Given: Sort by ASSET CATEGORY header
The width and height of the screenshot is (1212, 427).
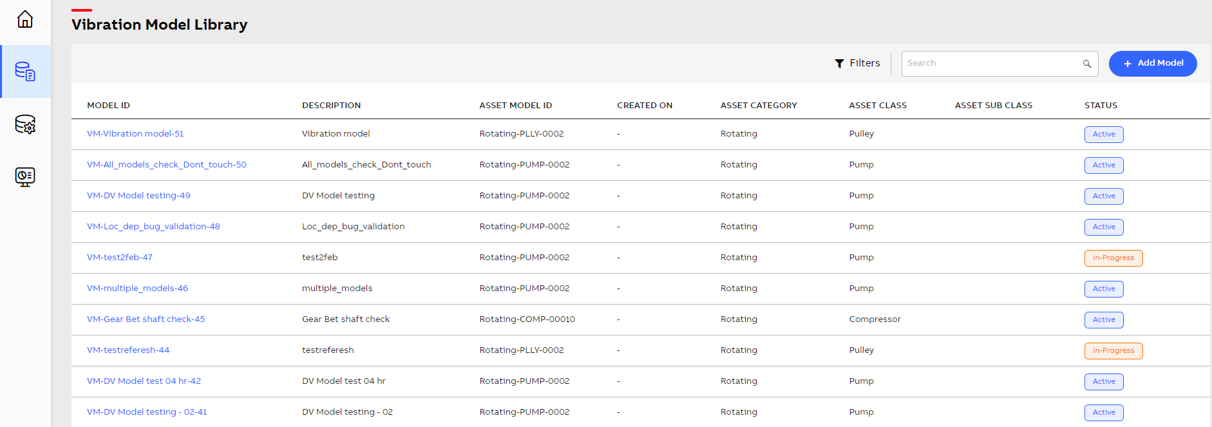Looking at the screenshot, I should tap(759, 106).
